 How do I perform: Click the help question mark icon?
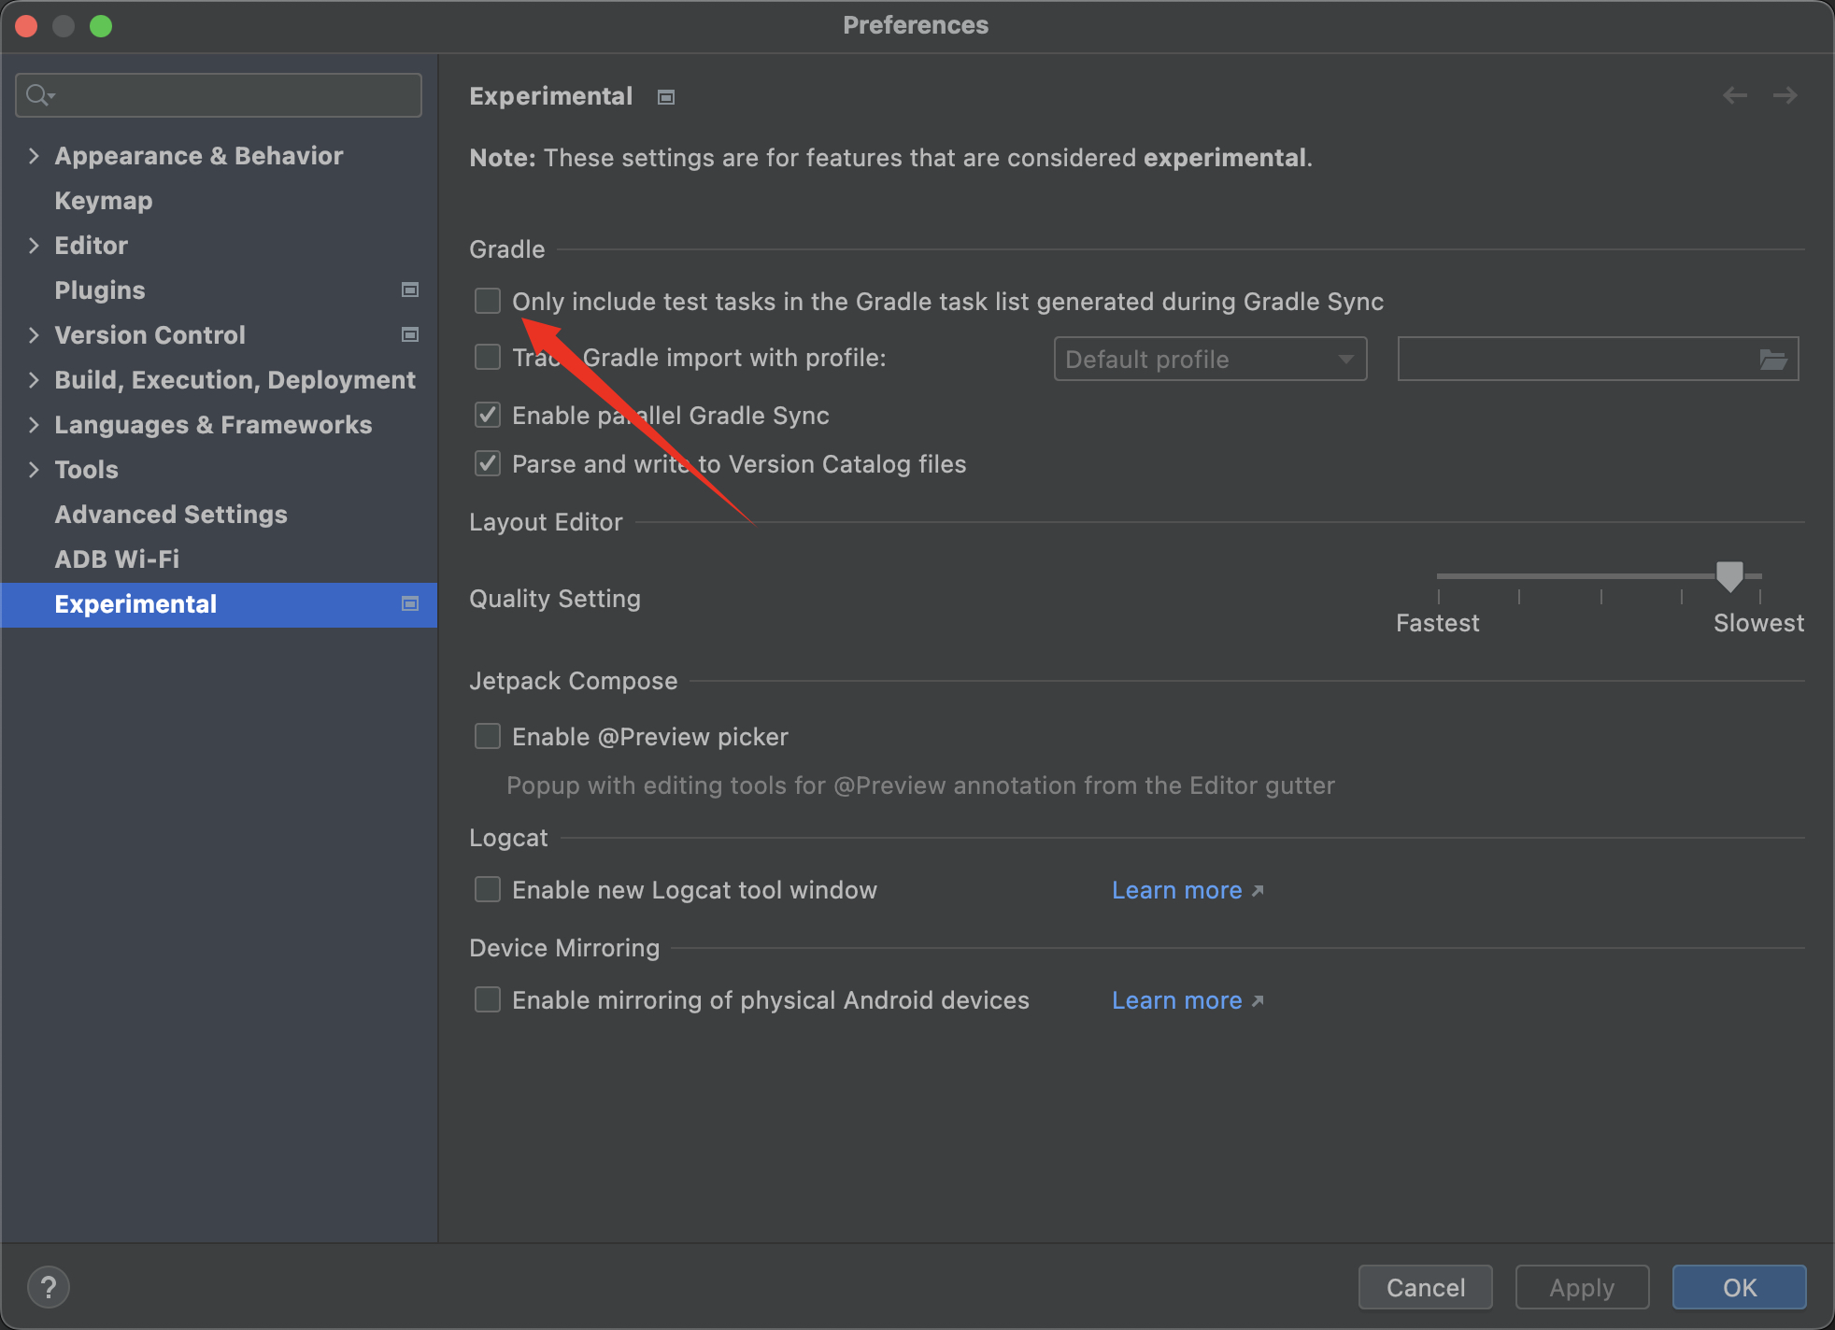point(49,1287)
